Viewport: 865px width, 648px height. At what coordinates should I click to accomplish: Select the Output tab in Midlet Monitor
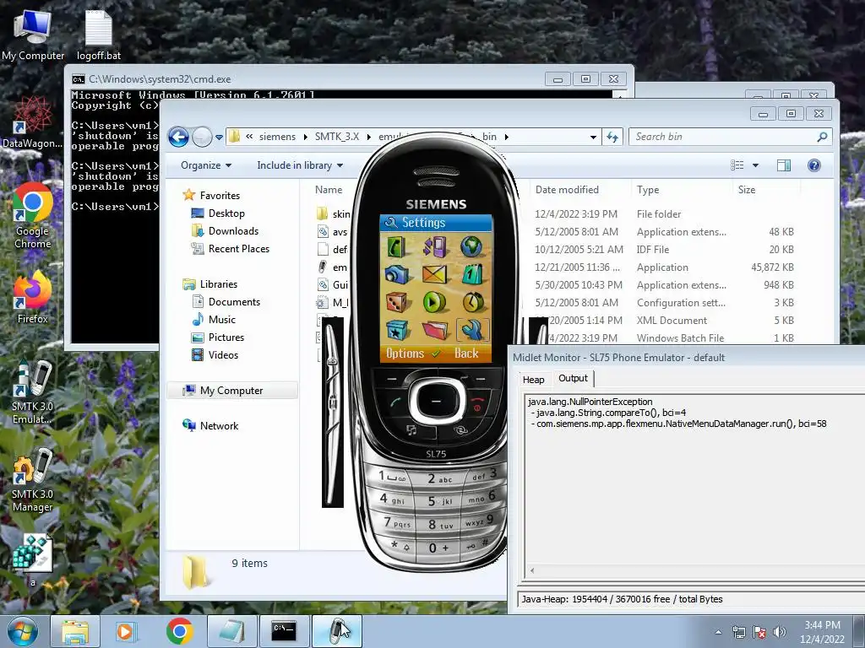(x=573, y=378)
